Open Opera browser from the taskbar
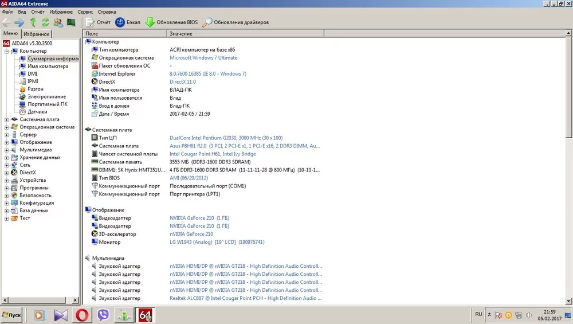 (83, 315)
